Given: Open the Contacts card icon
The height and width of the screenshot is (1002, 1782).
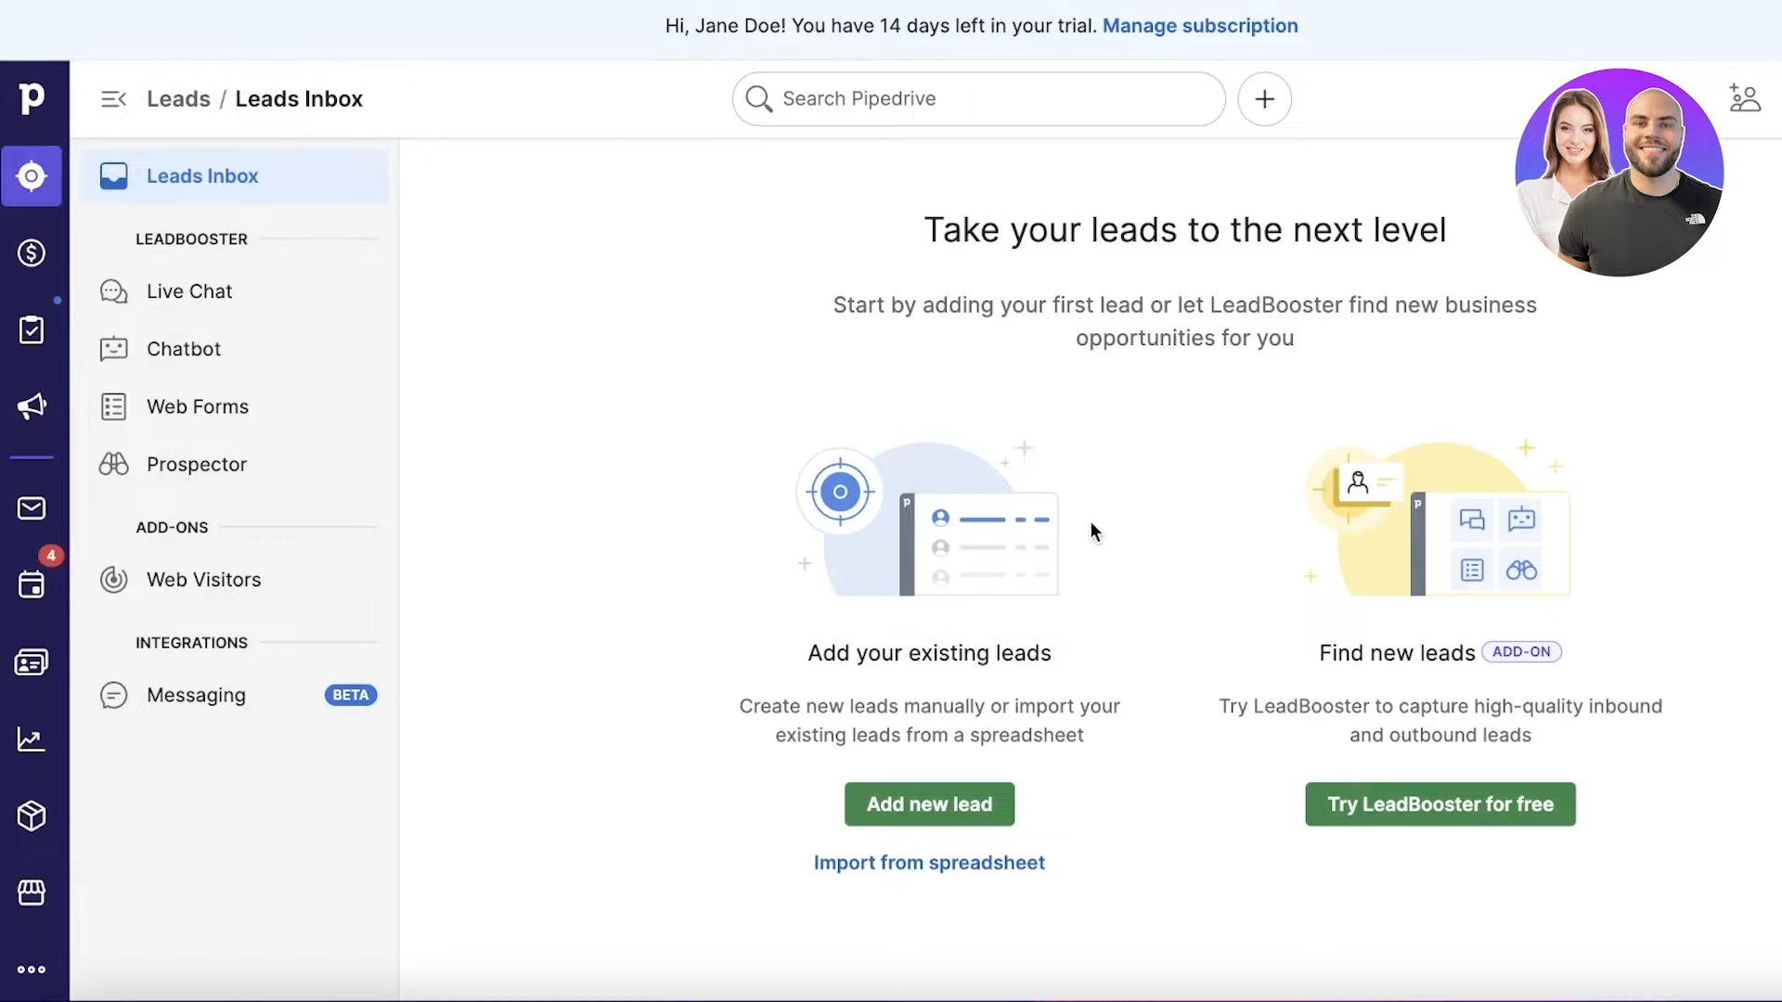Looking at the screenshot, I should [x=32, y=662].
